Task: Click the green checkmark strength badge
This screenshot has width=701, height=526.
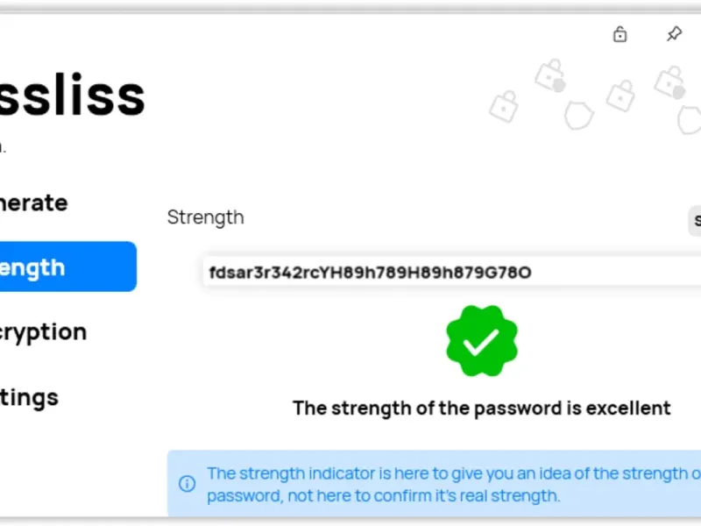Action: (x=481, y=341)
